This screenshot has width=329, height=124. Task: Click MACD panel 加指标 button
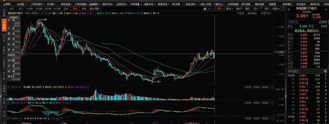[256, 103]
